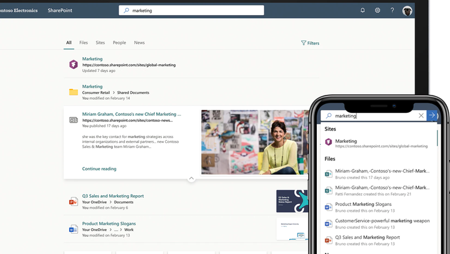Click the Word icon of Product Marketing Slogans on phone
The height and width of the screenshot is (254, 450).
coord(328,207)
